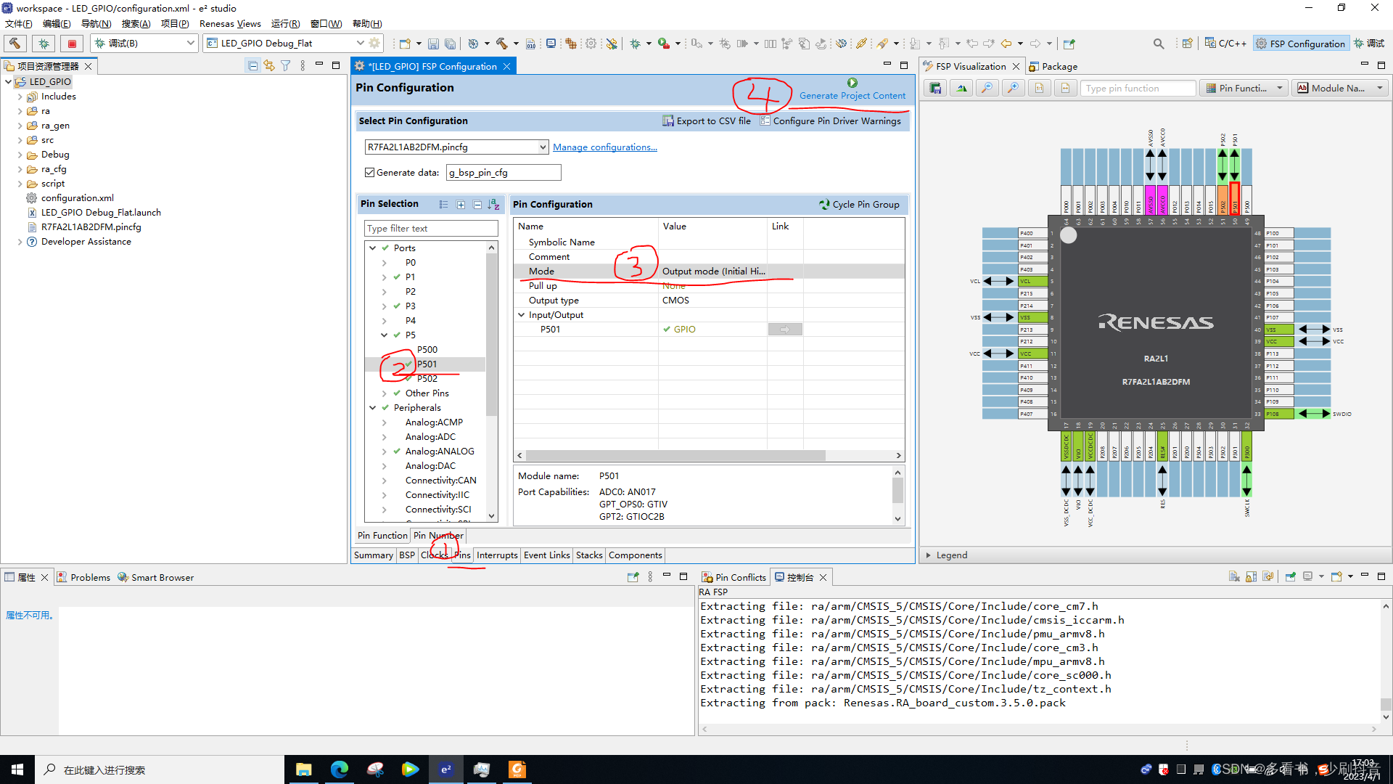The image size is (1393, 784).
Task: Click the Pin Selection filter text field
Action: click(x=431, y=229)
